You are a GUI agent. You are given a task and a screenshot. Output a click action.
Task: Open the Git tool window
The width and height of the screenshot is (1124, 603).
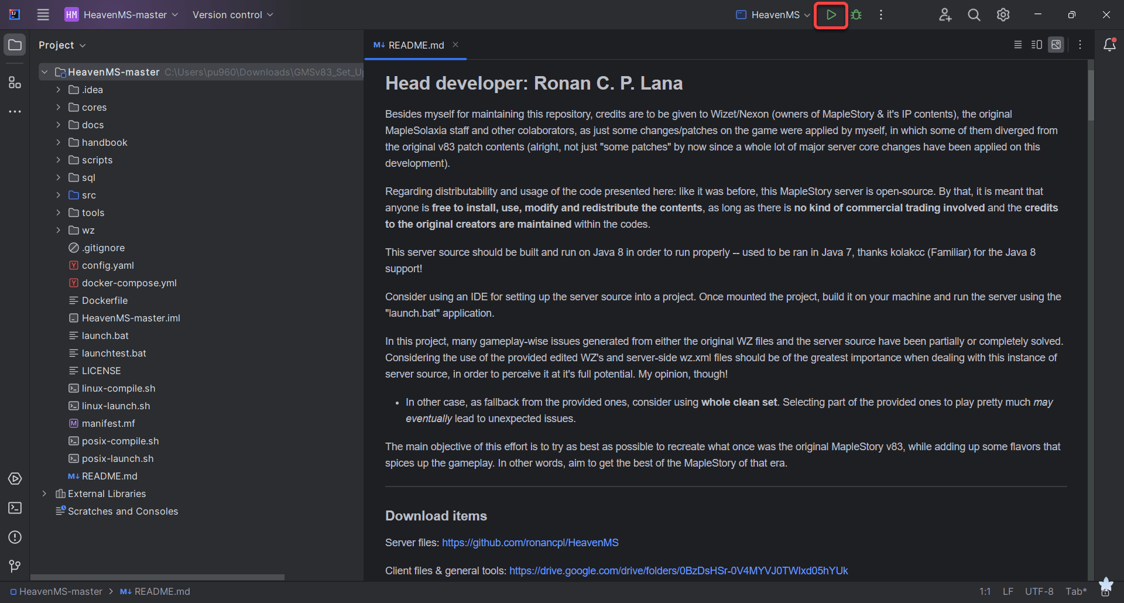15,566
